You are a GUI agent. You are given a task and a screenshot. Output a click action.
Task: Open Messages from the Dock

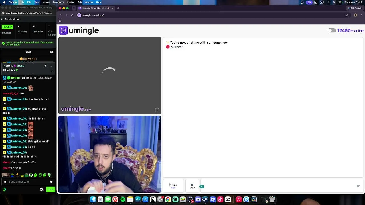pyautogui.click(x=108, y=200)
